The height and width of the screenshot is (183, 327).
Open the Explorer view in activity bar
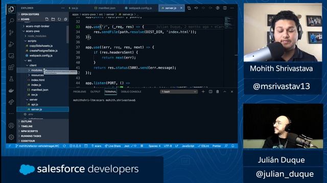11,9
